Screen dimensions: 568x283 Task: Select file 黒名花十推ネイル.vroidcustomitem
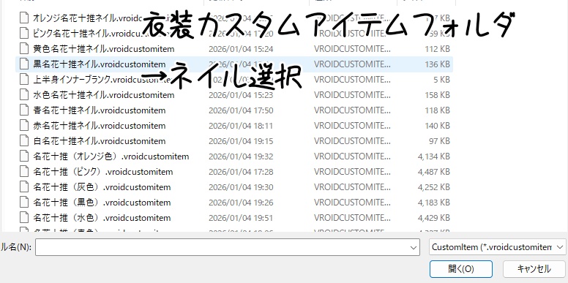100,64
